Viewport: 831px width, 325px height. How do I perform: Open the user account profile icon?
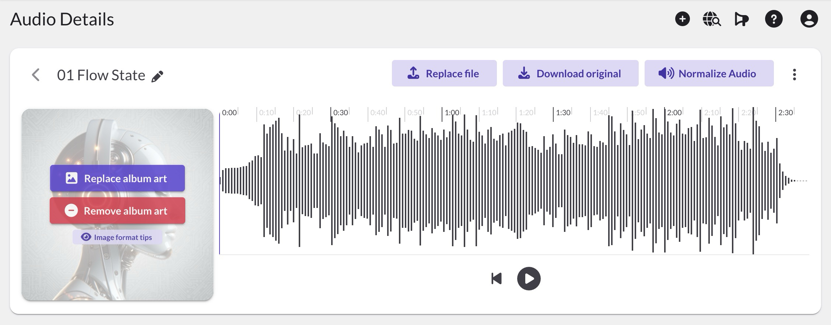click(x=809, y=19)
